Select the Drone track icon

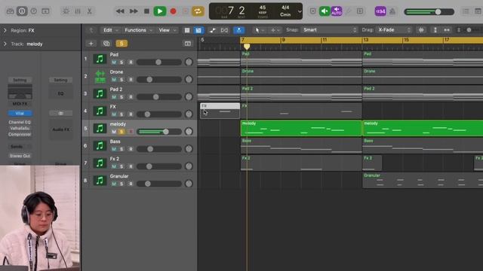(100, 77)
